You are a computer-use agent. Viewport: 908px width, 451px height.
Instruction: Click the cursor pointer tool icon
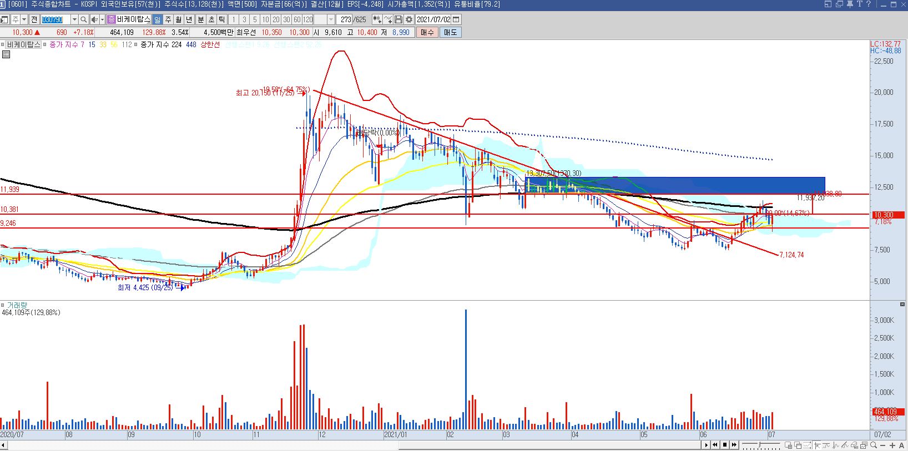tap(817, 445)
